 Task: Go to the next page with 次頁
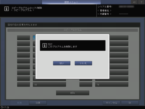point(38,103)
